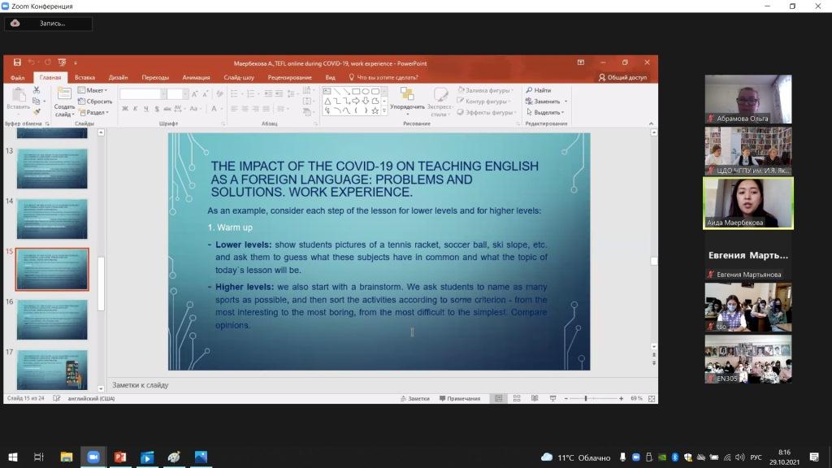
Task: Open Примечания comments pane
Action: coord(460,398)
